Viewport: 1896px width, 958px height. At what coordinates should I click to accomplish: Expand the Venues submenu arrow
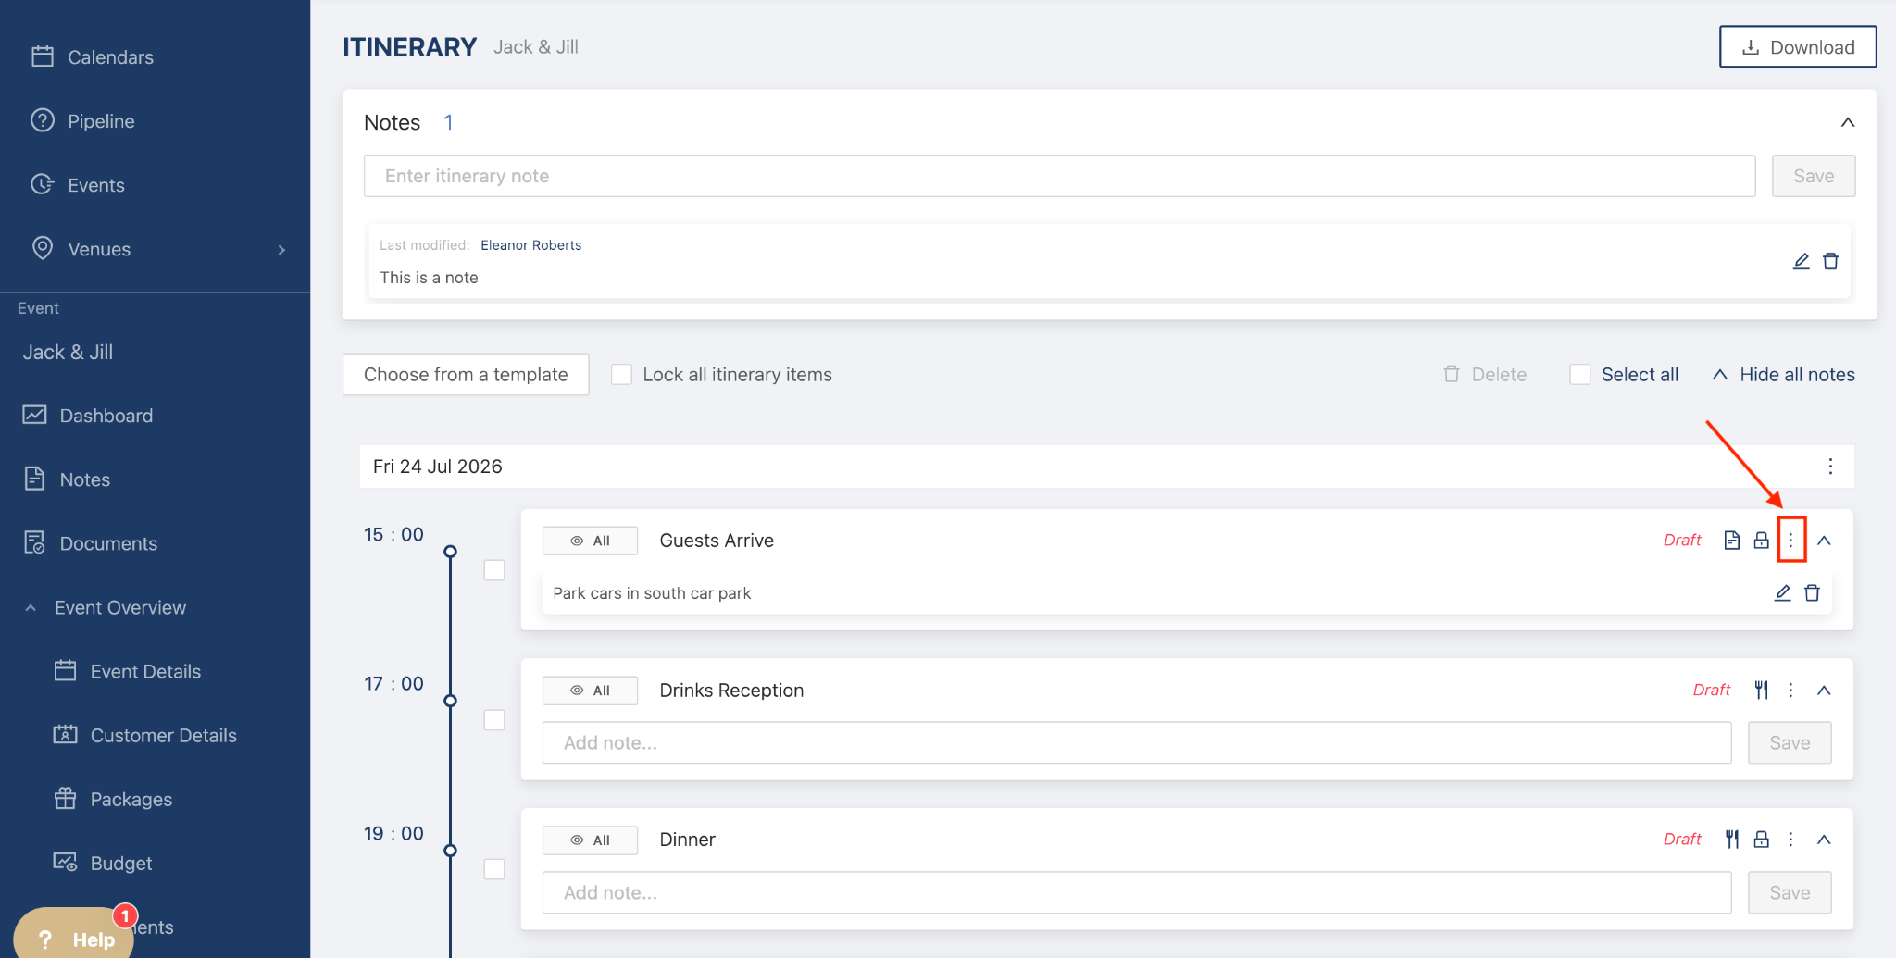[x=281, y=250]
